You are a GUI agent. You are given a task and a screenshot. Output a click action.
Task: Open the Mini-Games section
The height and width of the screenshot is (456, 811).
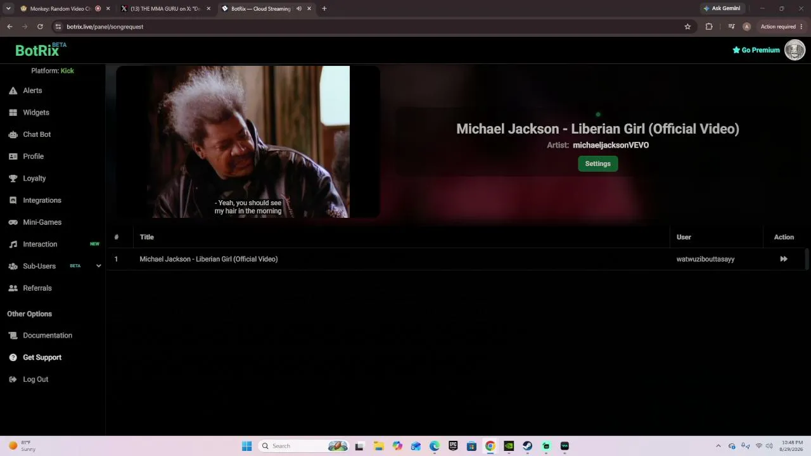click(42, 222)
